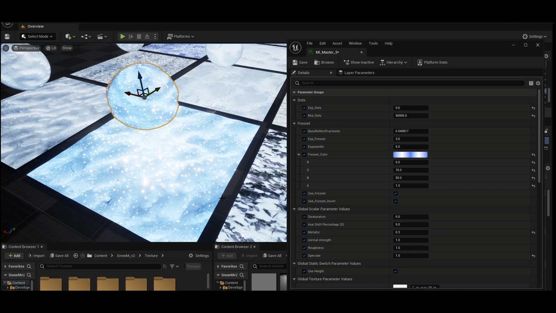The image size is (556, 313).
Task: Open the Window menu
Action: [355, 43]
